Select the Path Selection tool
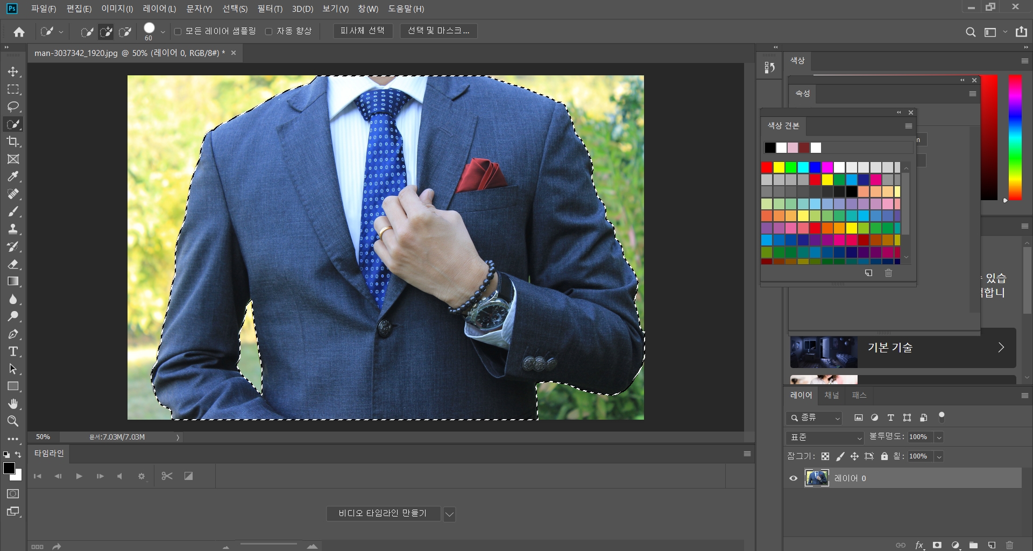 (x=13, y=369)
